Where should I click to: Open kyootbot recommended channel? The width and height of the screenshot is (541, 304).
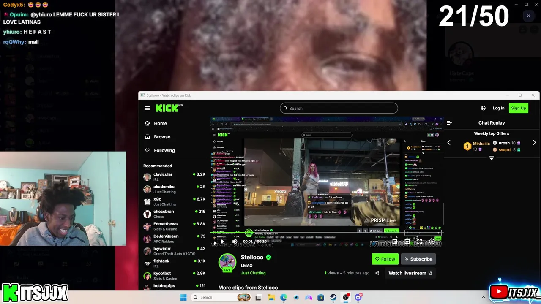pyautogui.click(x=174, y=276)
